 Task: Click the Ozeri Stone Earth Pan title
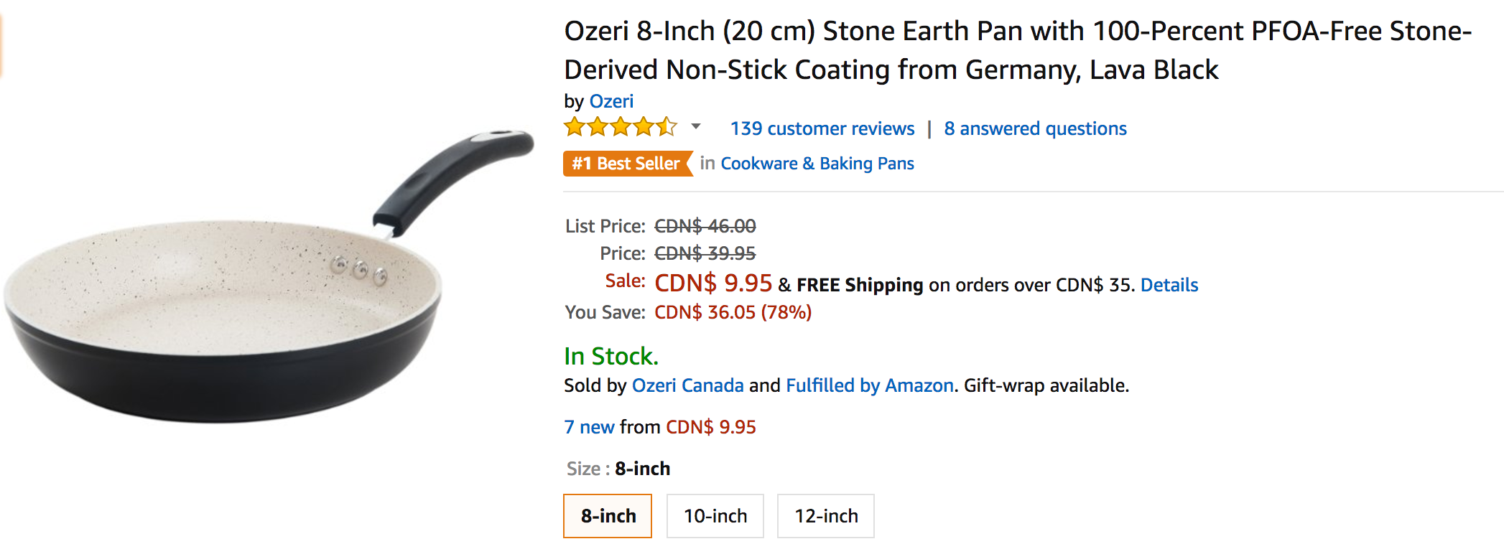pyautogui.click(x=891, y=50)
